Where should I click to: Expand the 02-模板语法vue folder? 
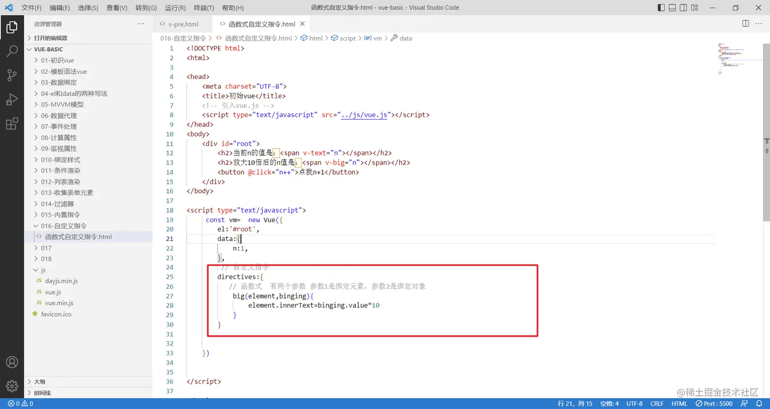[x=88, y=71]
